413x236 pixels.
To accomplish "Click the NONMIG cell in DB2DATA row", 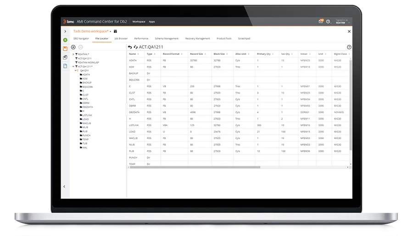I will [339, 113].
